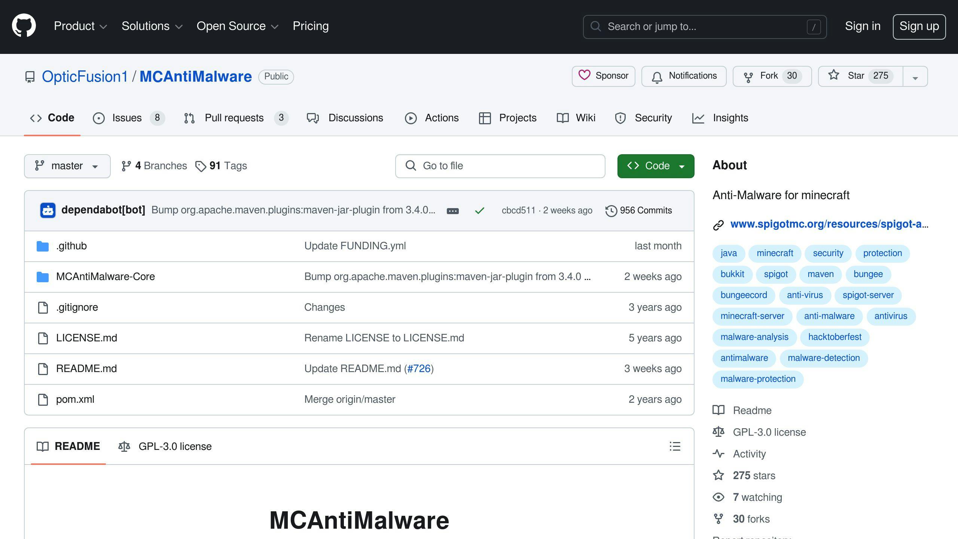The image size is (958, 539).
Task: Click the www.spigotmc.org resources link
Action: point(828,224)
